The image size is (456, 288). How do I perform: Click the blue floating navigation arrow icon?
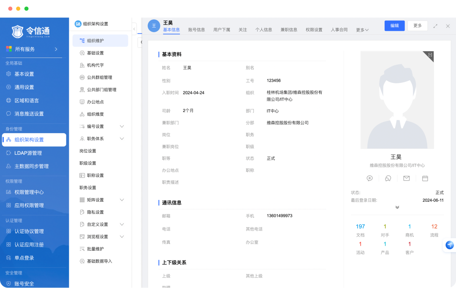click(450, 245)
